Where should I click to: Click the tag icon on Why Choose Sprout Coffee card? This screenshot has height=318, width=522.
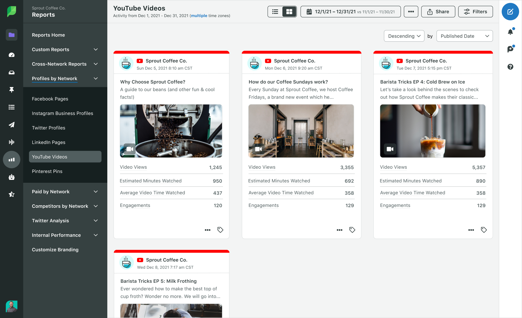(220, 229)
